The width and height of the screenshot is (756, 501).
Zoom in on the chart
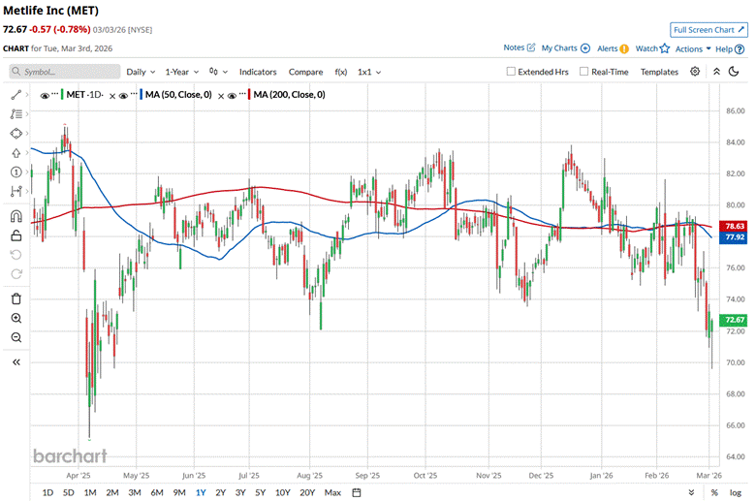click(16, 318)
